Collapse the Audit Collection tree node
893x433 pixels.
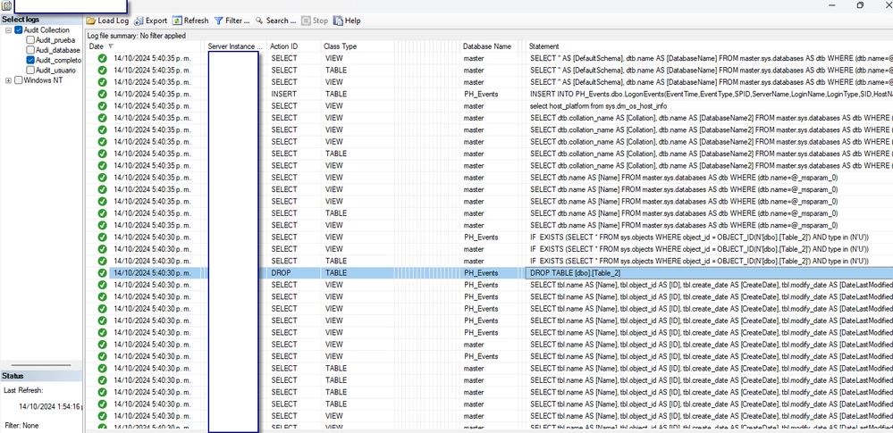click(x=9, y=30)
